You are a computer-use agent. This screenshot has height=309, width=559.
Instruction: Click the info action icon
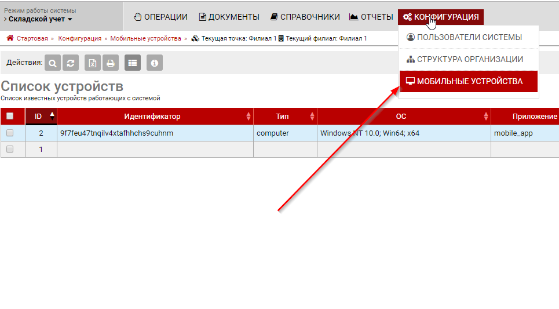pyautogui.click(x=154, y=63)
